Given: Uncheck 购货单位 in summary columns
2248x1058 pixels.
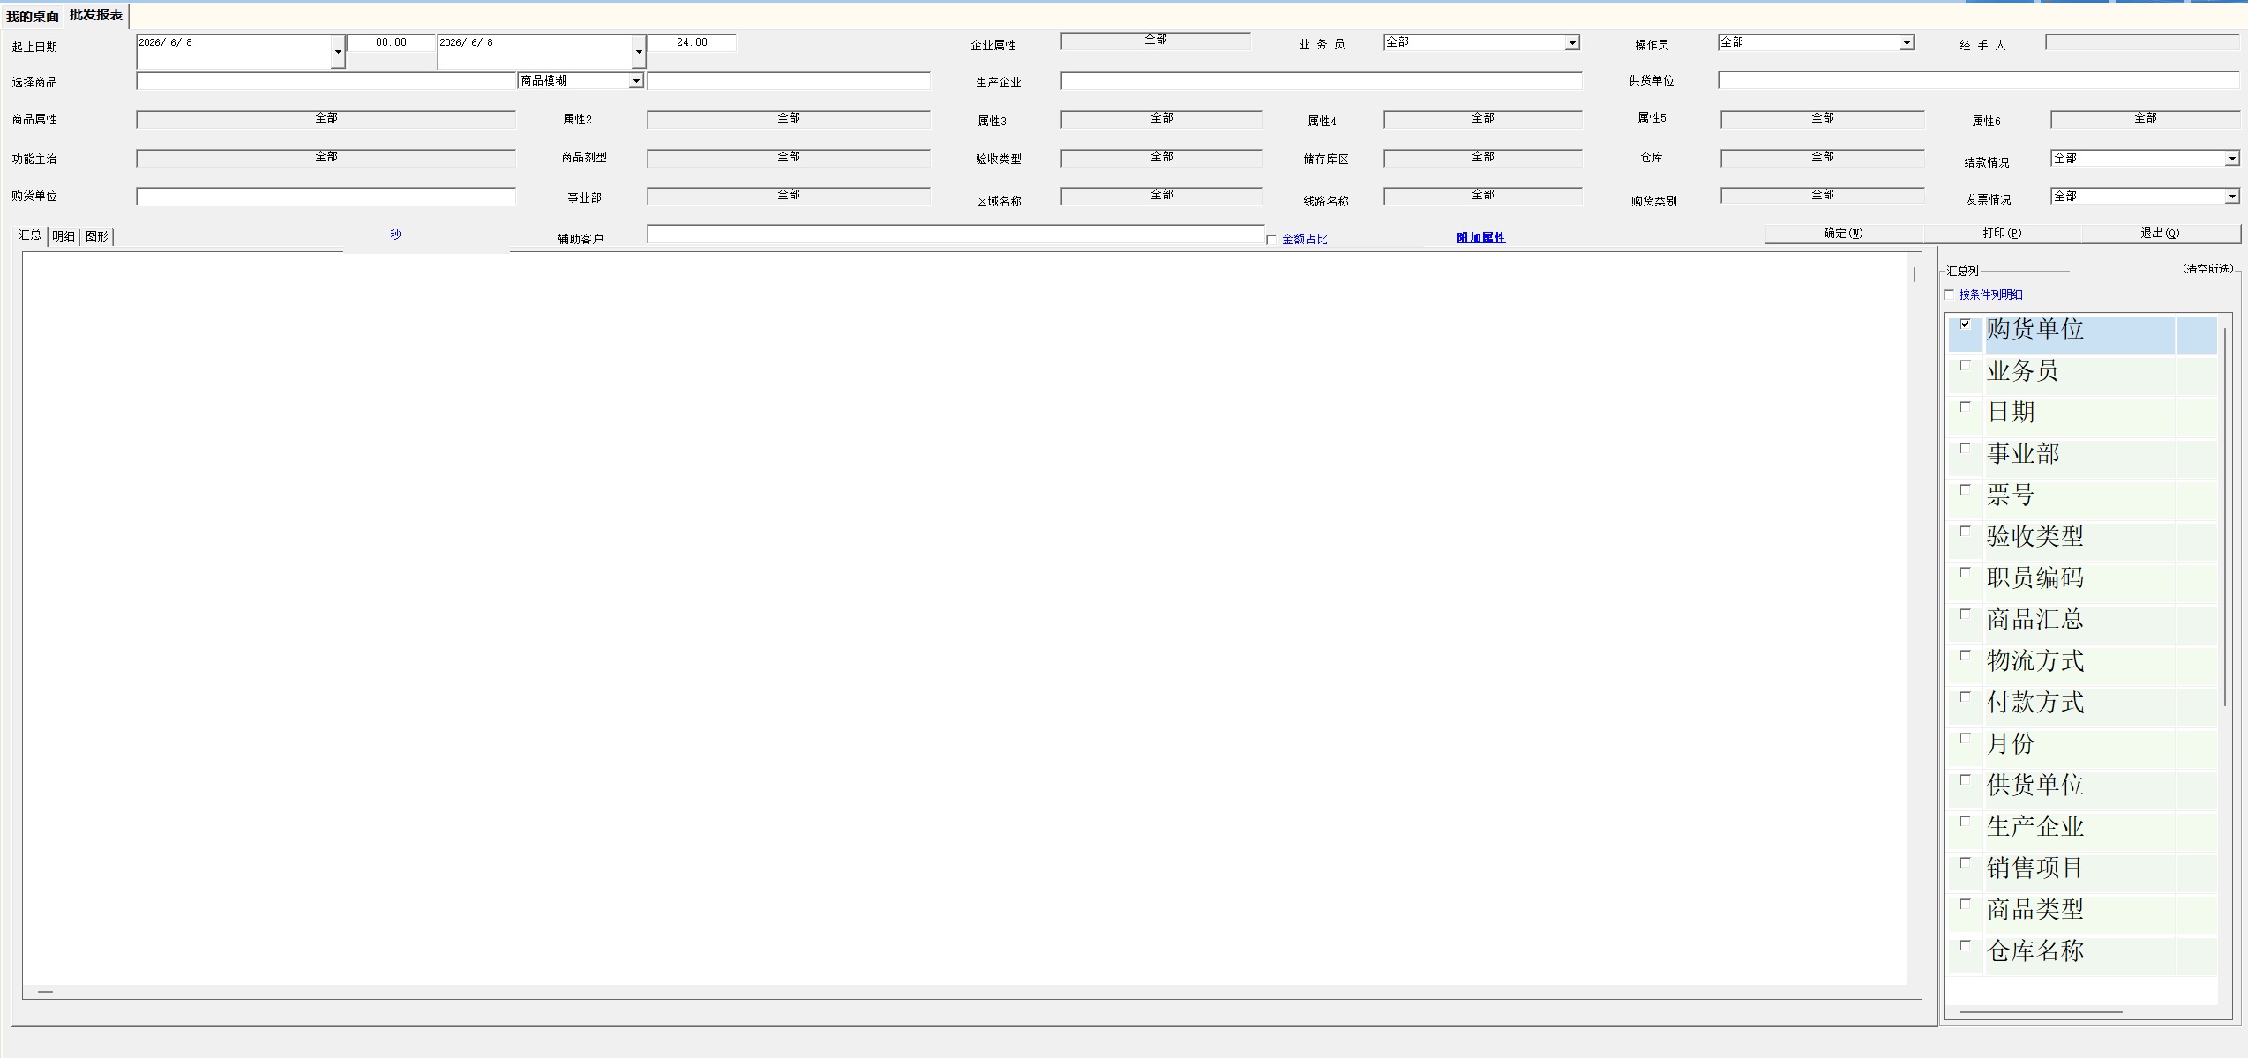Looking at the screenshot, I should (1965, 324).
